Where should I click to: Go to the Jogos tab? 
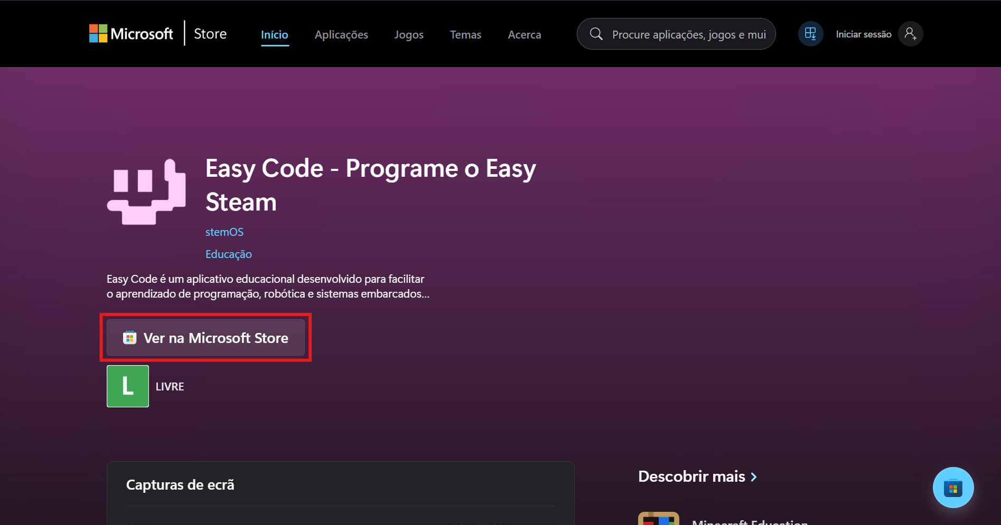click(409, 34)
